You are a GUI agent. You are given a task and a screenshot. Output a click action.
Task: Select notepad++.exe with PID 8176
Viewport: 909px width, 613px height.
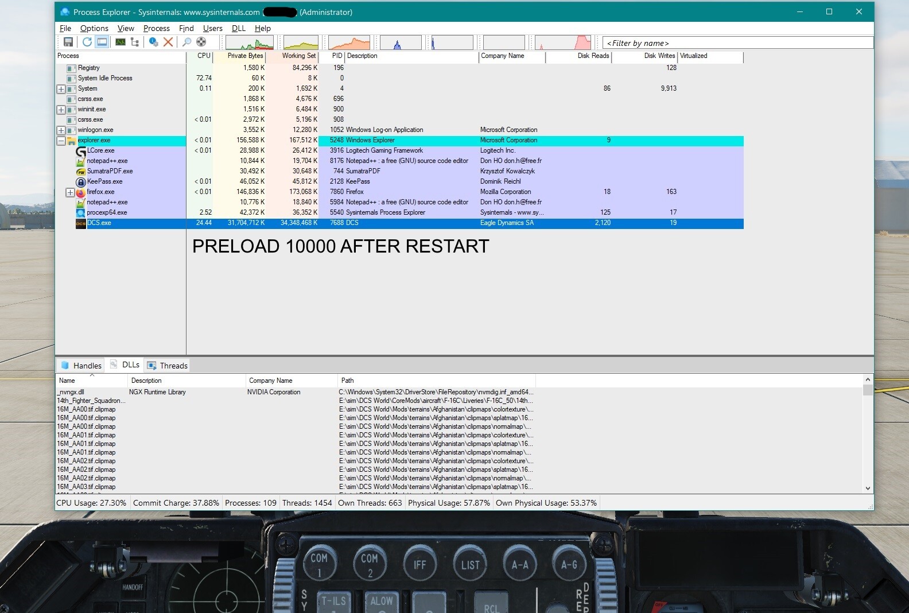point(399,161)
